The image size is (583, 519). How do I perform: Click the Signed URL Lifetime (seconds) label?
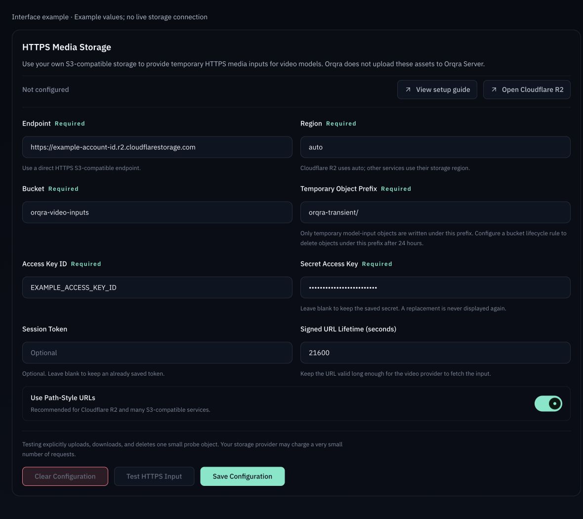(x=348, y=329)
